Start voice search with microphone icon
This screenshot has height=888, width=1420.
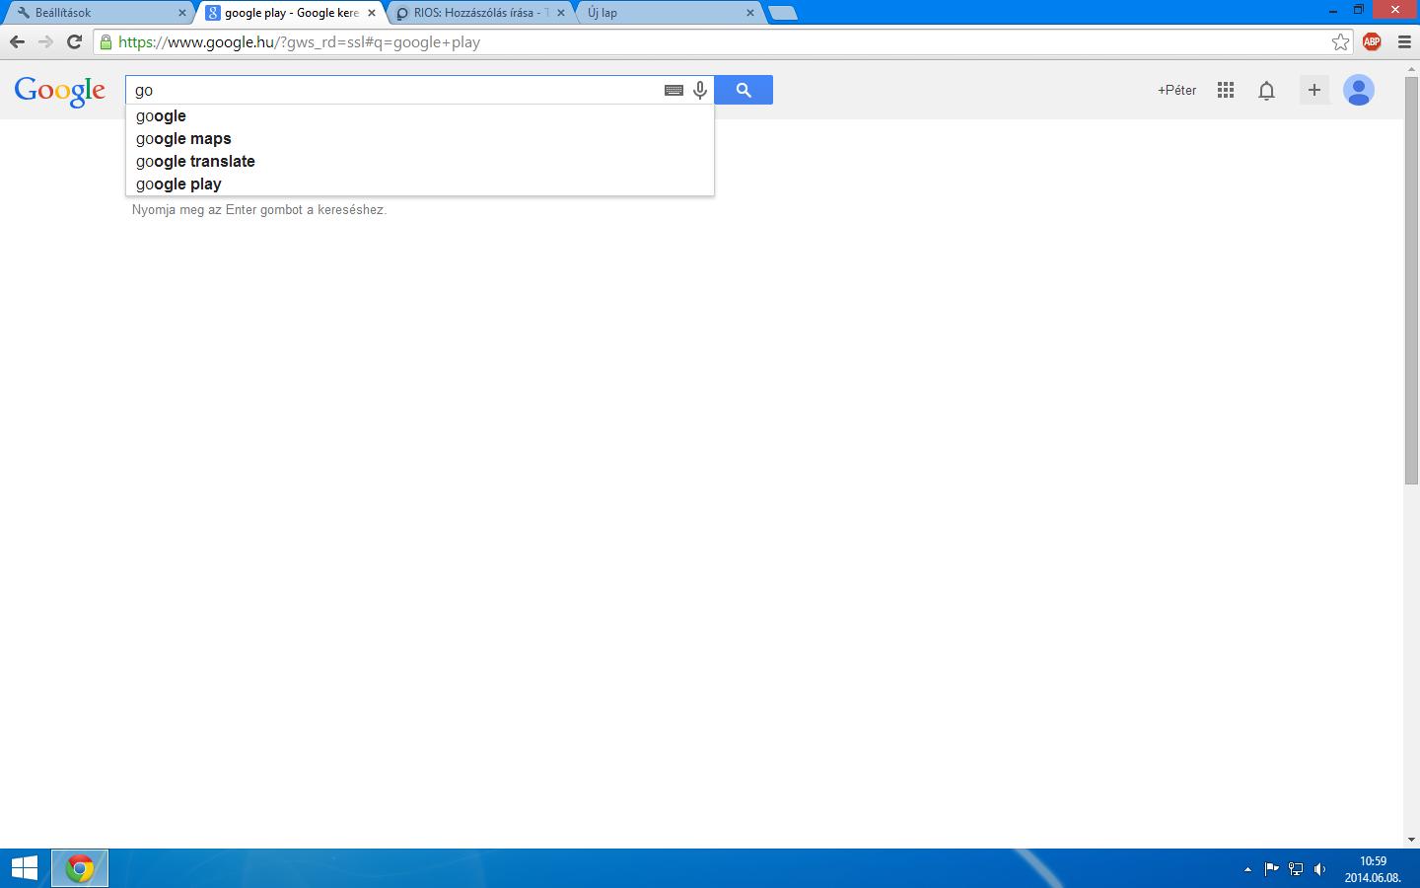pyautogui.click(x=700, y=90)
